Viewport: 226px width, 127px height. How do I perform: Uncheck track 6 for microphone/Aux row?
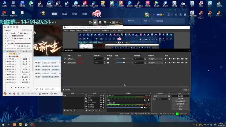(x=186, y=59)
